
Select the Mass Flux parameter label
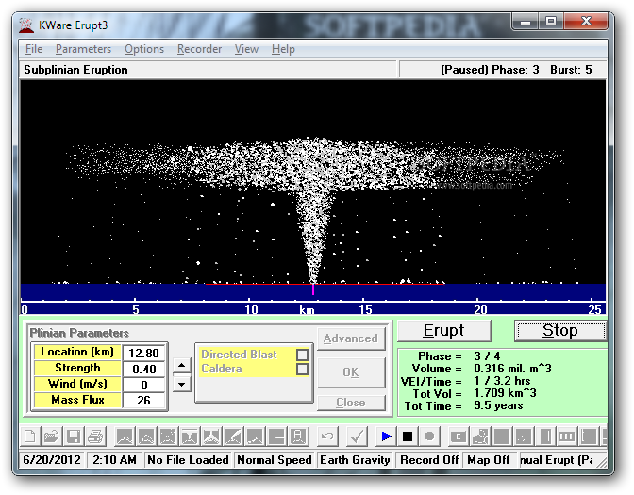pos(77,400)
